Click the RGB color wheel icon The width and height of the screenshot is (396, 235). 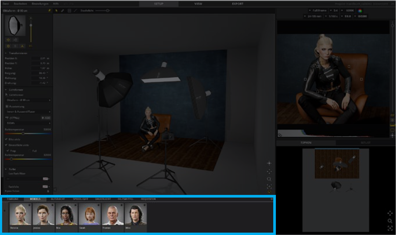360,11
